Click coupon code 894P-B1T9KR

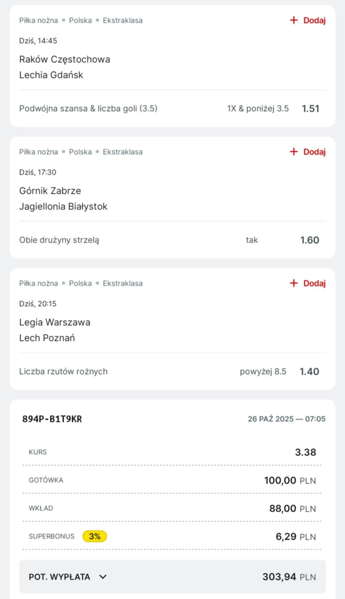[52, 419]
